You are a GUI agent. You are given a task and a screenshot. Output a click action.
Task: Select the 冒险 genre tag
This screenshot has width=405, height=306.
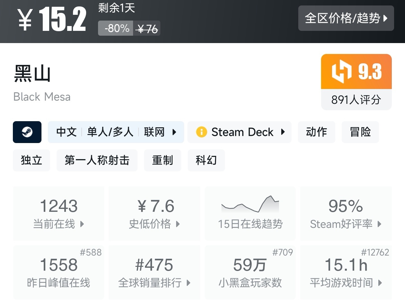[360, 132]
